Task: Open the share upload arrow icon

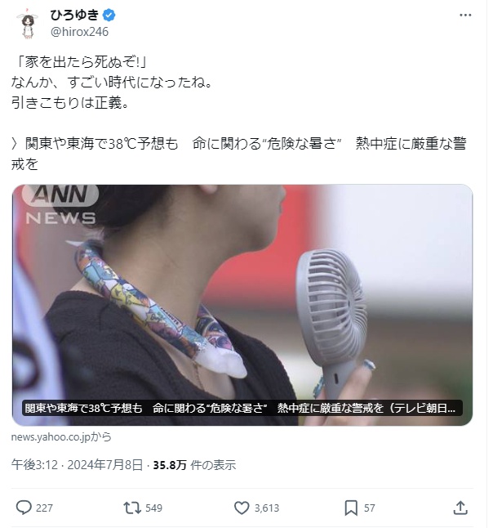Action: pos(460,508)
